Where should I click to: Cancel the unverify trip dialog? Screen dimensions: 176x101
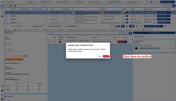point(100,56)
